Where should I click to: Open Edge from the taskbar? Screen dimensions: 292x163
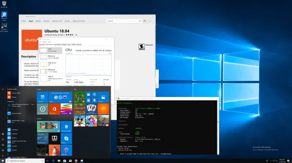click(53, 161)
